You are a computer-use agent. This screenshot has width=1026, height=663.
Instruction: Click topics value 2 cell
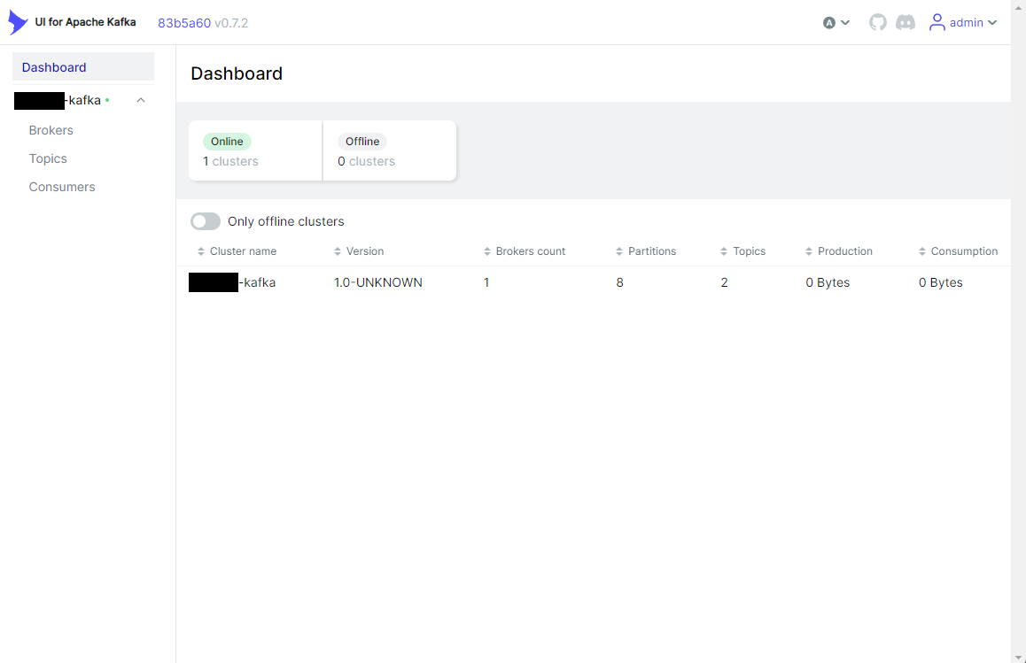pyautogui.click(x=725, y=282)
